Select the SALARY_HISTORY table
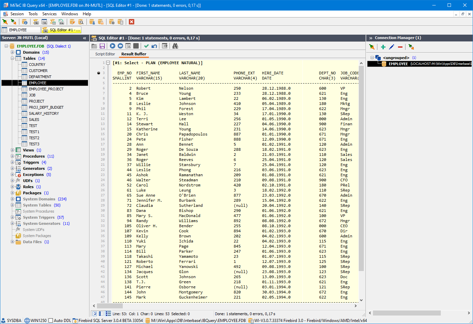Image resolution: width=473 pixels, height=324 pixels. 44,113
